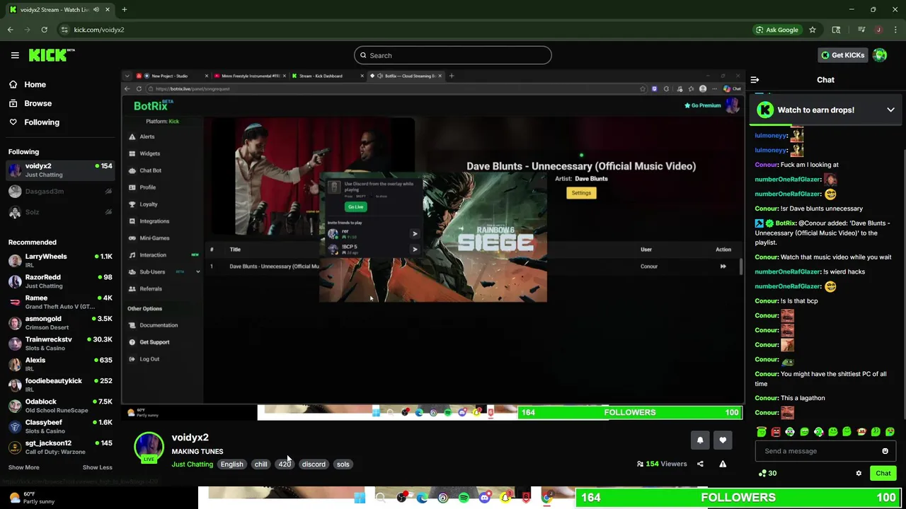The height and width of the screenshot is (509, 906).
Task: Reload the kick.com page
Action: pyautogui.click(x=44, y=30)
